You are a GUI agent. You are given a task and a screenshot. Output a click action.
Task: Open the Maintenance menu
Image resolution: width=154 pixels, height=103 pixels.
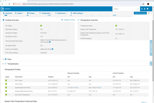61,13
